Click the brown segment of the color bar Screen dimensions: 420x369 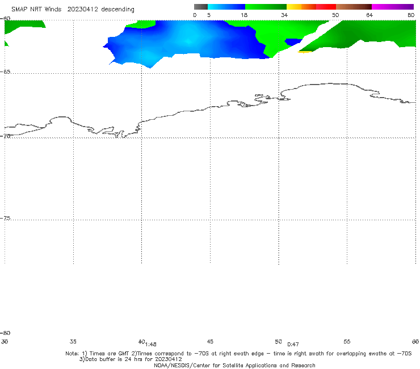(x=354, y=7)
